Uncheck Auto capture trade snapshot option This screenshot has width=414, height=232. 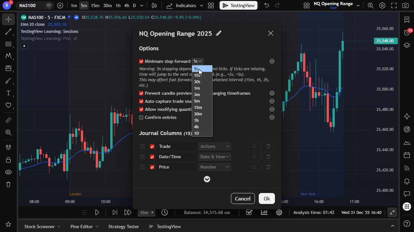[x=141, y=101]
